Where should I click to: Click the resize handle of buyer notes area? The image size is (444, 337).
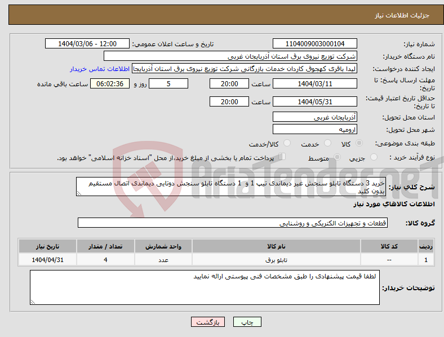pos(33,302)
